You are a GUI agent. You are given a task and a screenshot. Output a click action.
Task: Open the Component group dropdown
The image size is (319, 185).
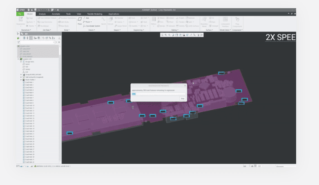point(237,30)
